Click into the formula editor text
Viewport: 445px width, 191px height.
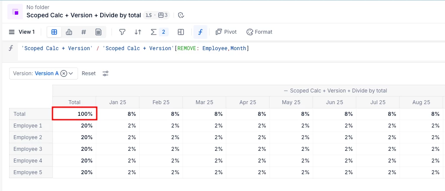[135, 48]
